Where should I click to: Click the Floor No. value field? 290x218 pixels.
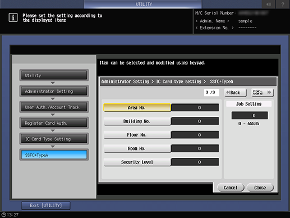195,135
